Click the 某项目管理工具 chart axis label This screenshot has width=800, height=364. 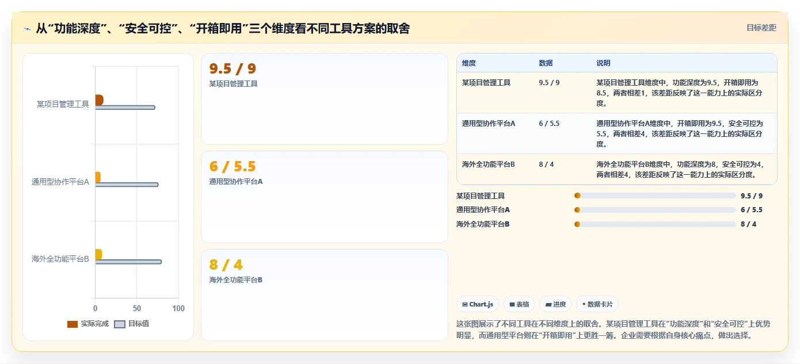tap(63, 104)
